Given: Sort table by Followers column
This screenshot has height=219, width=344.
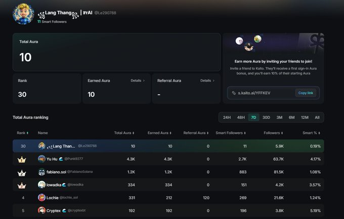Looking at the screenshot, I should point(273,133).
